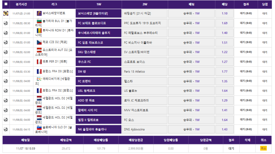Click the trophy icon in 보너스배당 row
Screen dimensions: 275x154
(x=5, y=13)
